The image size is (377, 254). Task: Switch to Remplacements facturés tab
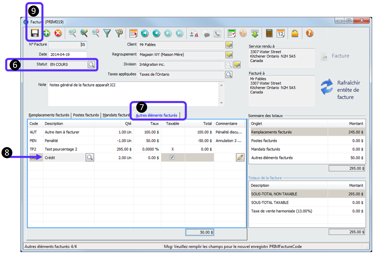49,115
